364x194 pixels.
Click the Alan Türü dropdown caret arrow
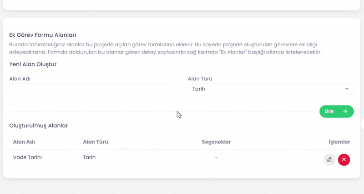coord(347,89)
